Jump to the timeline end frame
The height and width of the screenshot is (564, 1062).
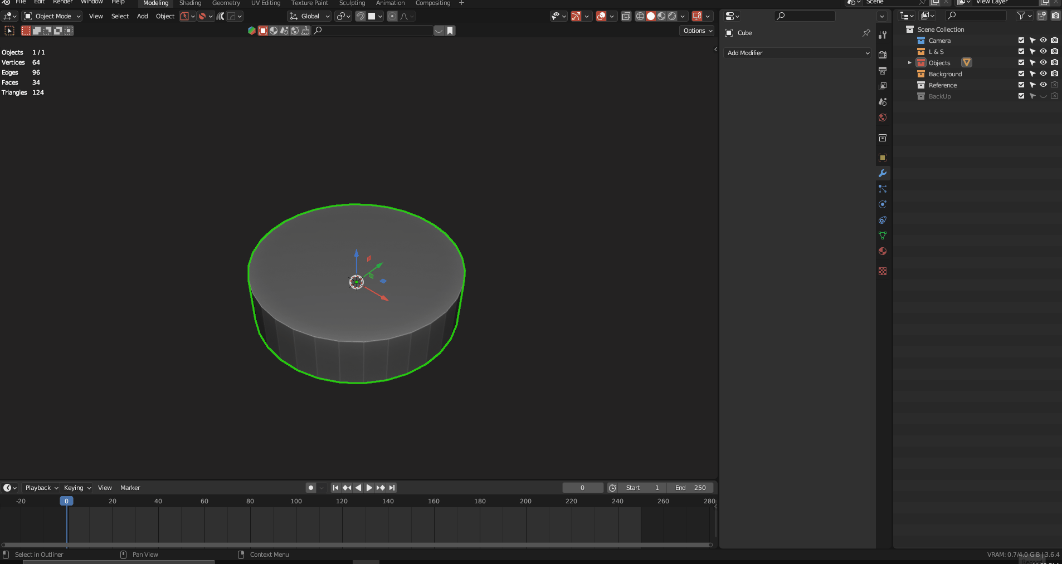[x=392, y=488]
